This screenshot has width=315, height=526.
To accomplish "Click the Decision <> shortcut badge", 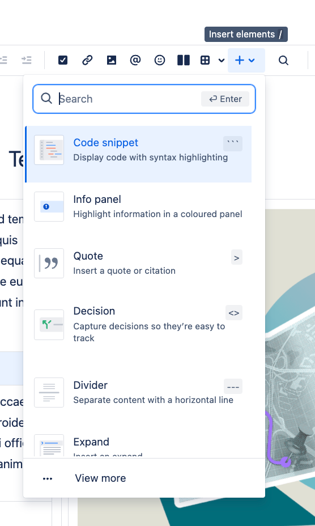I will tap(234, 313).
